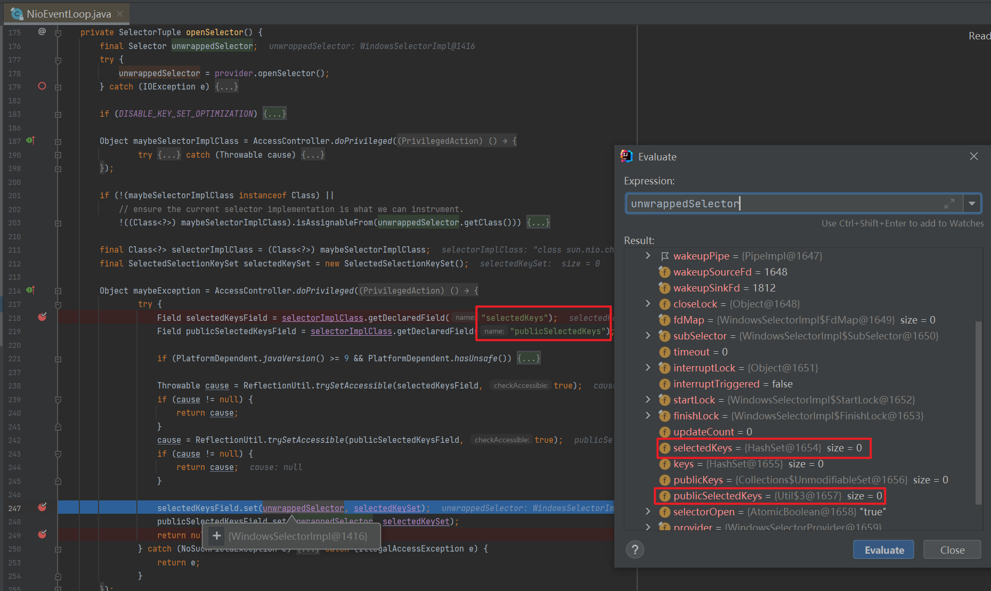Viewport: 991px width, 591px height.
Task: Click the Close button in Evaluate dialog
Action: click(x=952, y=550)
